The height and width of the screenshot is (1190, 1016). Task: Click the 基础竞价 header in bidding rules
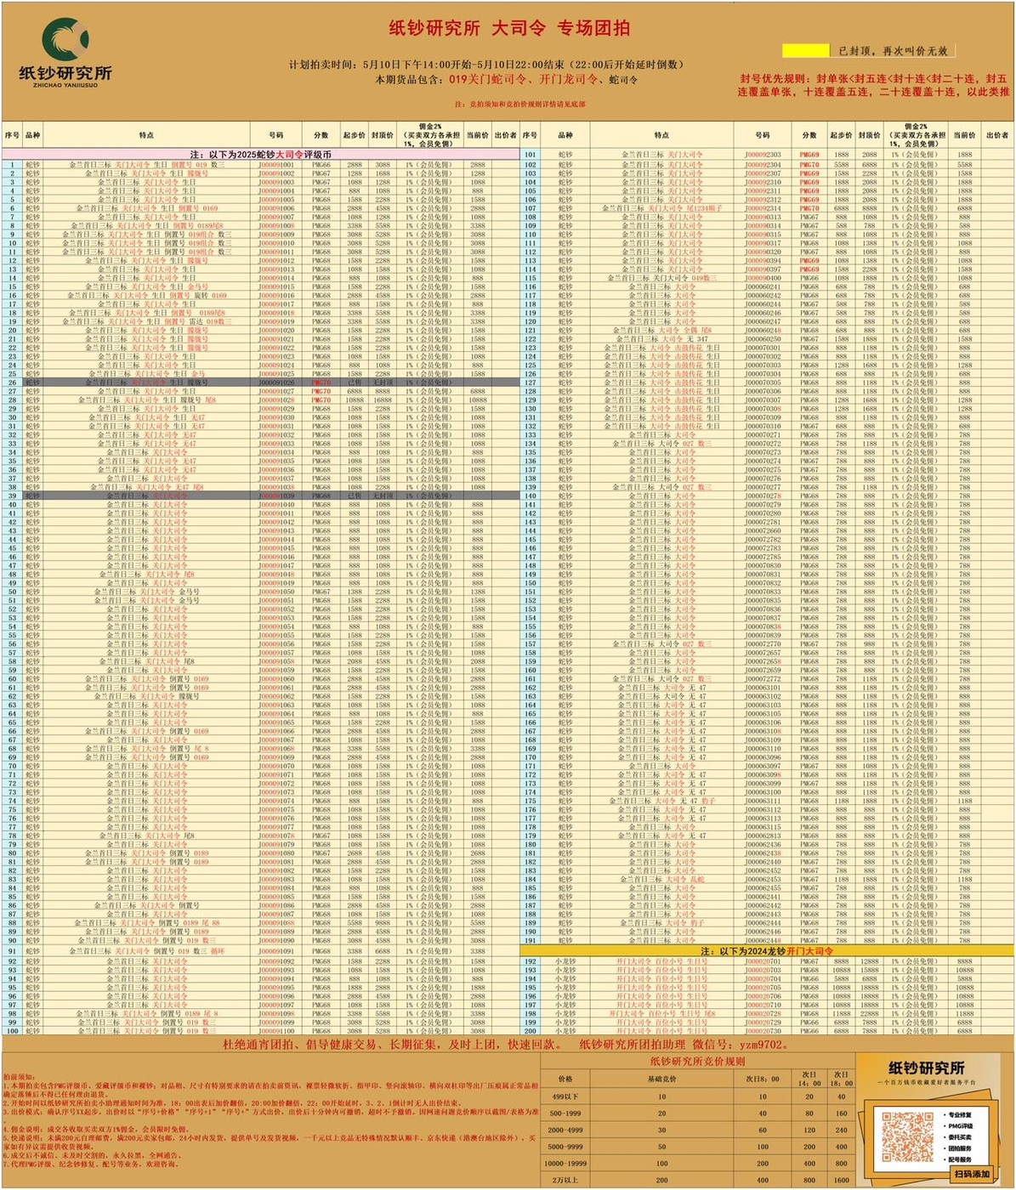(x=662, y=1078)
